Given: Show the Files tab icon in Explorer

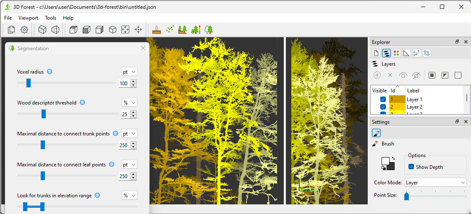Looking at the screenshot, I should [x=376, y=53].
